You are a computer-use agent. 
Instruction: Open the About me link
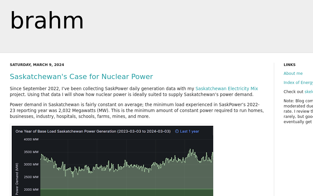click(293, 73)
